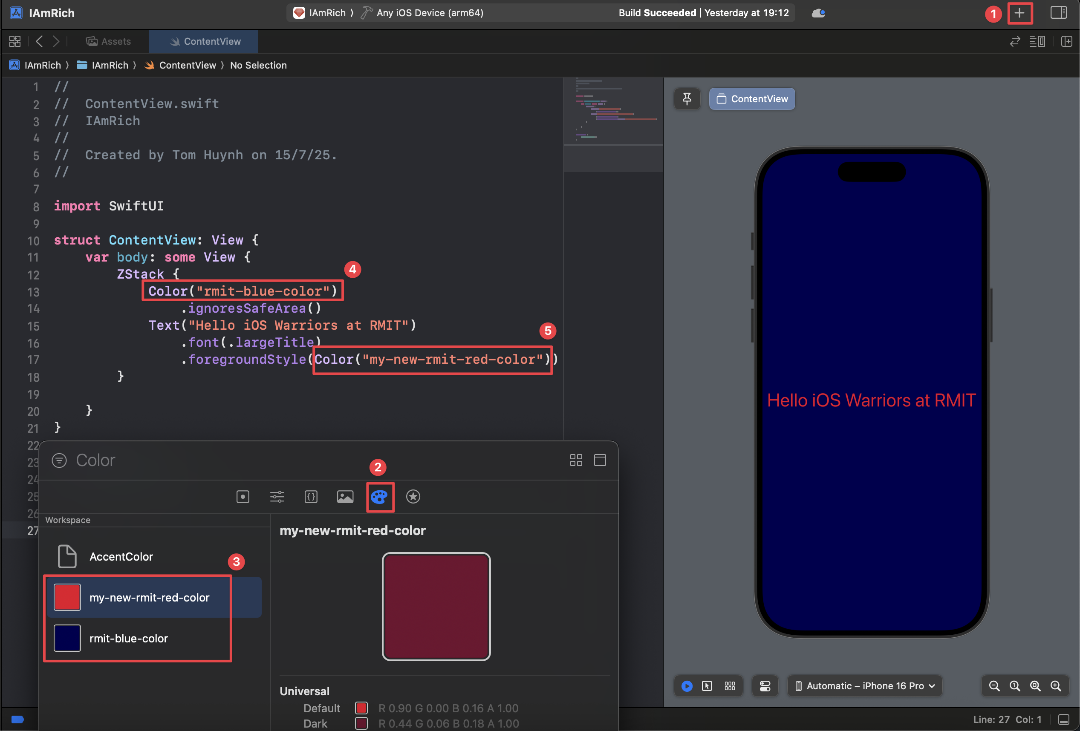Enable Selectable mode in the preview canvas
The image size is (1080, 731).
(x=707, y=686)
